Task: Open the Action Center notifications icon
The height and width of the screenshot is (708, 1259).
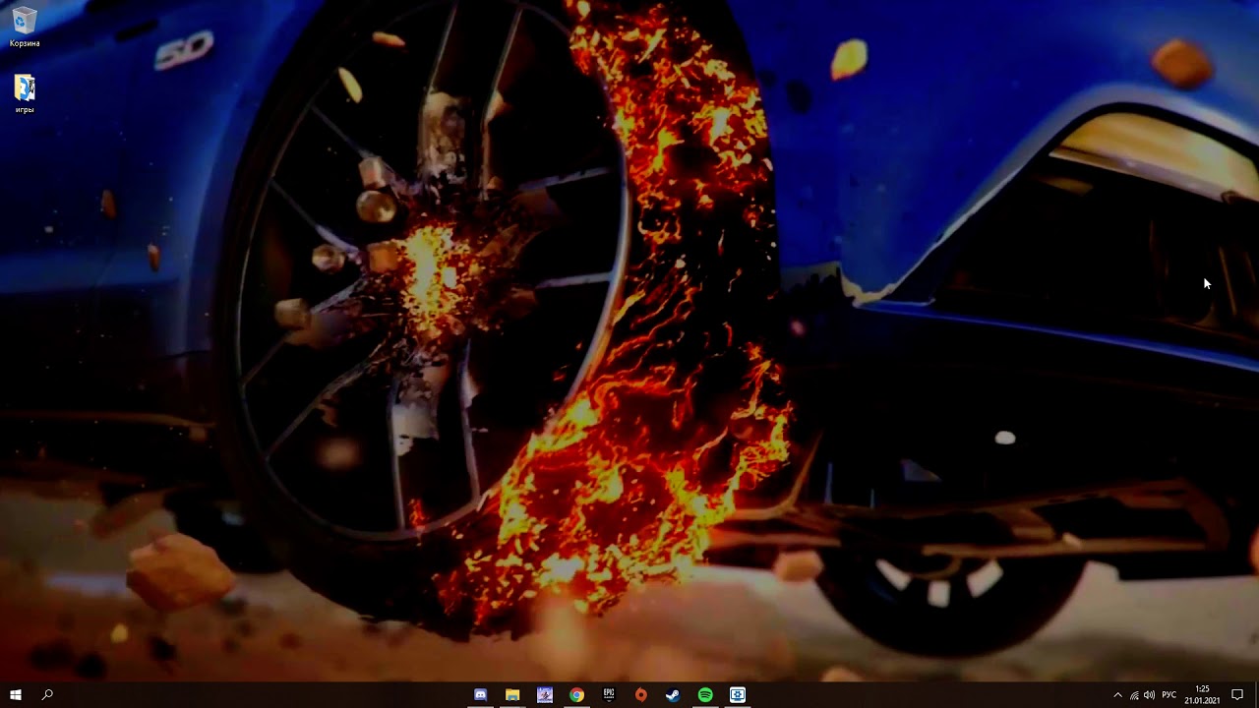Action: [1237, 695]
